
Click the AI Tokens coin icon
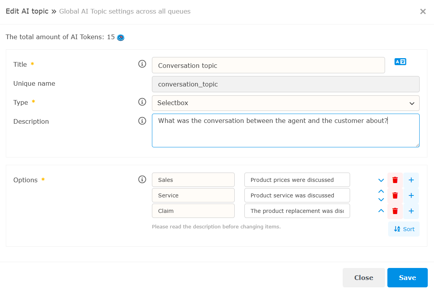click(121, 38)
